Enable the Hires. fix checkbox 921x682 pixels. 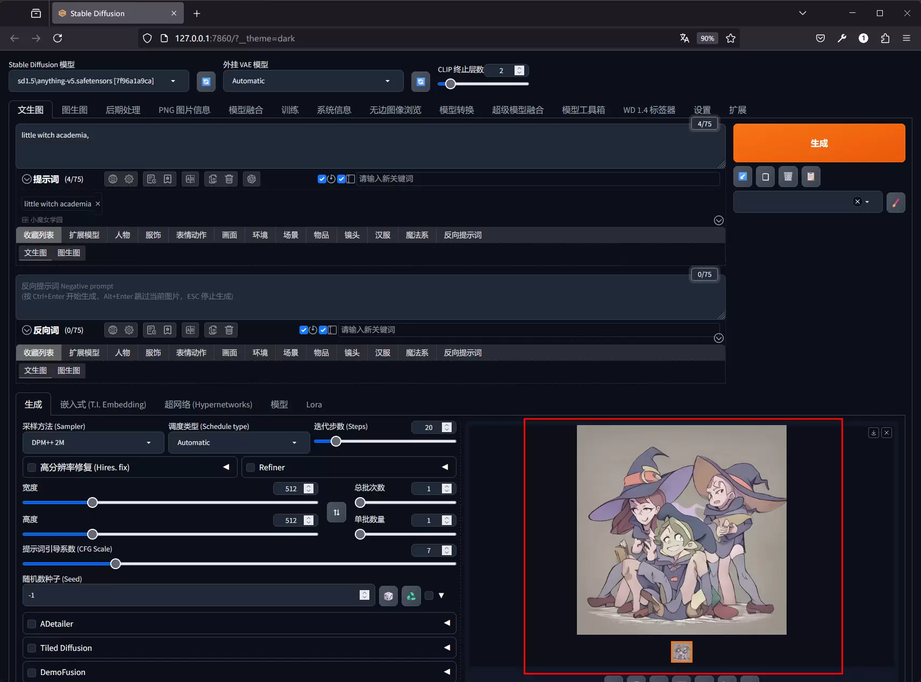coord(32,468)
